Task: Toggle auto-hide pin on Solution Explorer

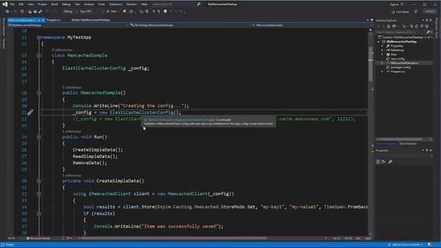Action: [x=427, y=20]
